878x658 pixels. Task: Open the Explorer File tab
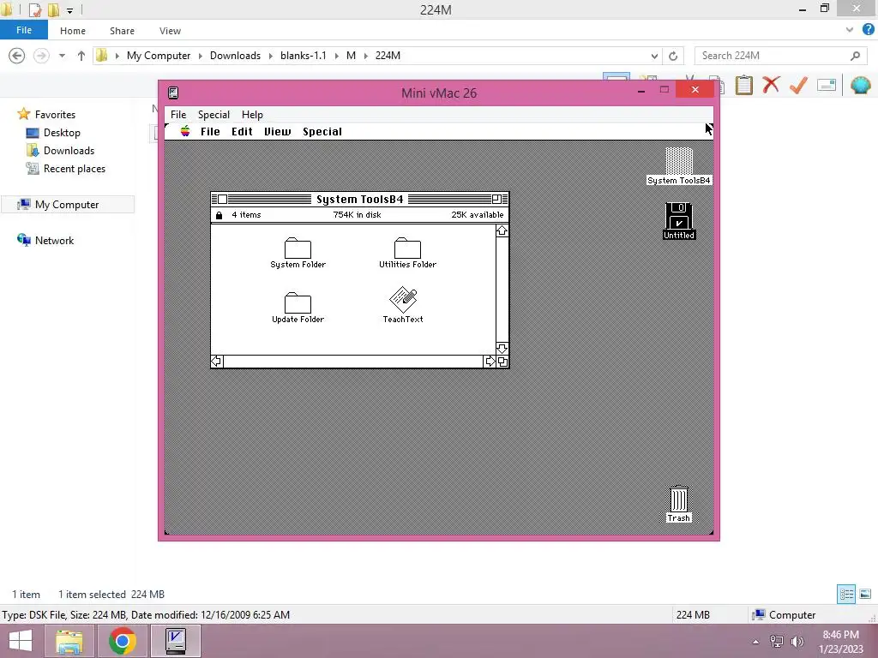point(23,30)
